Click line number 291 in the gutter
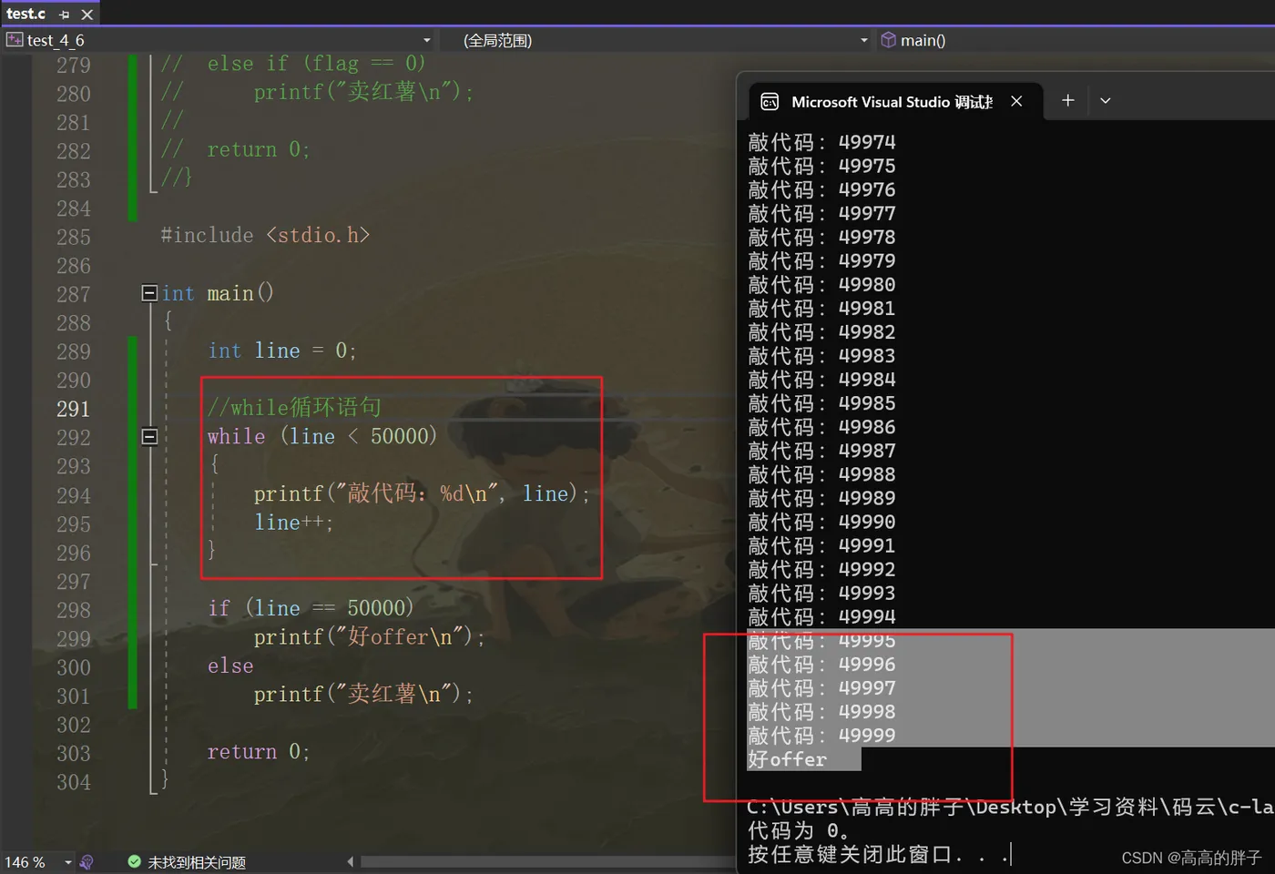This screenshot has width=1275, height=874. point(74,409)
